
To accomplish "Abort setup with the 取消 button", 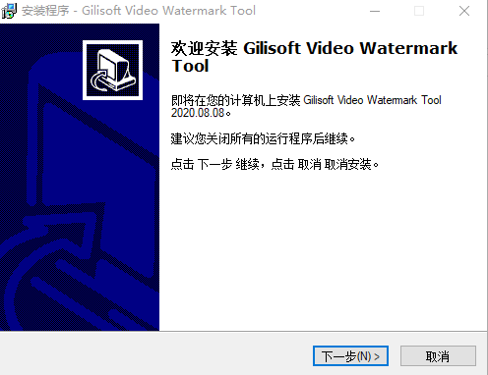I will [438, 356].
